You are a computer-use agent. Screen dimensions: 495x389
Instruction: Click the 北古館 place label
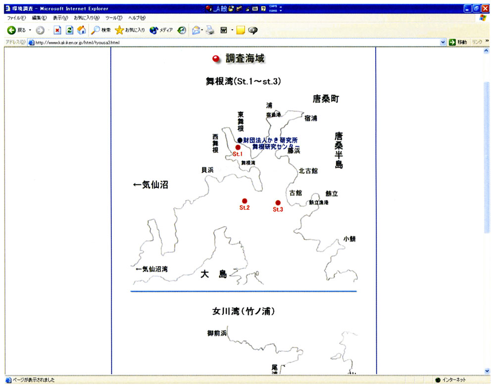click(x=308, y=171)
